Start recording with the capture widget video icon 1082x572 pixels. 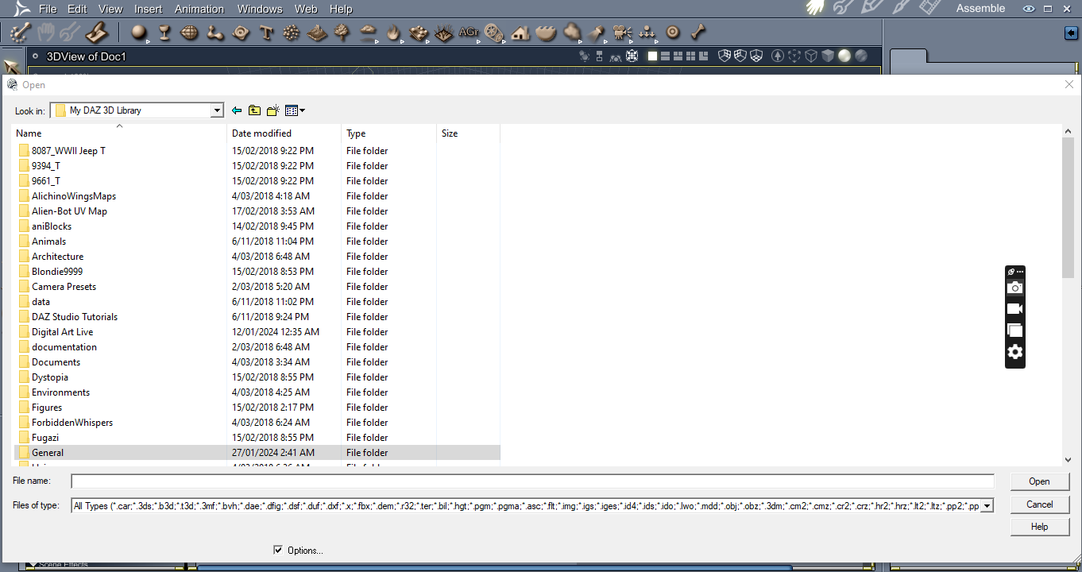tap(1014, 309)
